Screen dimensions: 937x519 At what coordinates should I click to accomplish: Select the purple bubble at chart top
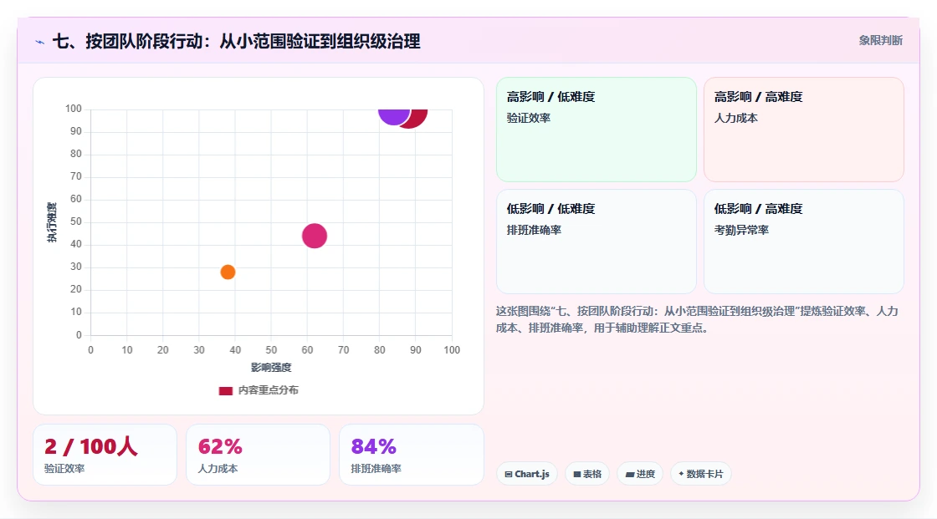pos(394,115)
